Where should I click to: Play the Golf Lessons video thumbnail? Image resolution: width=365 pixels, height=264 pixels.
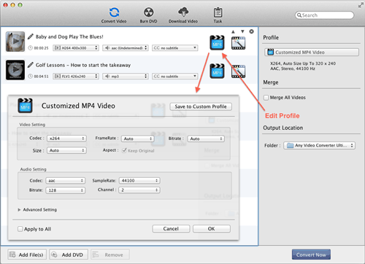point(15,70)
